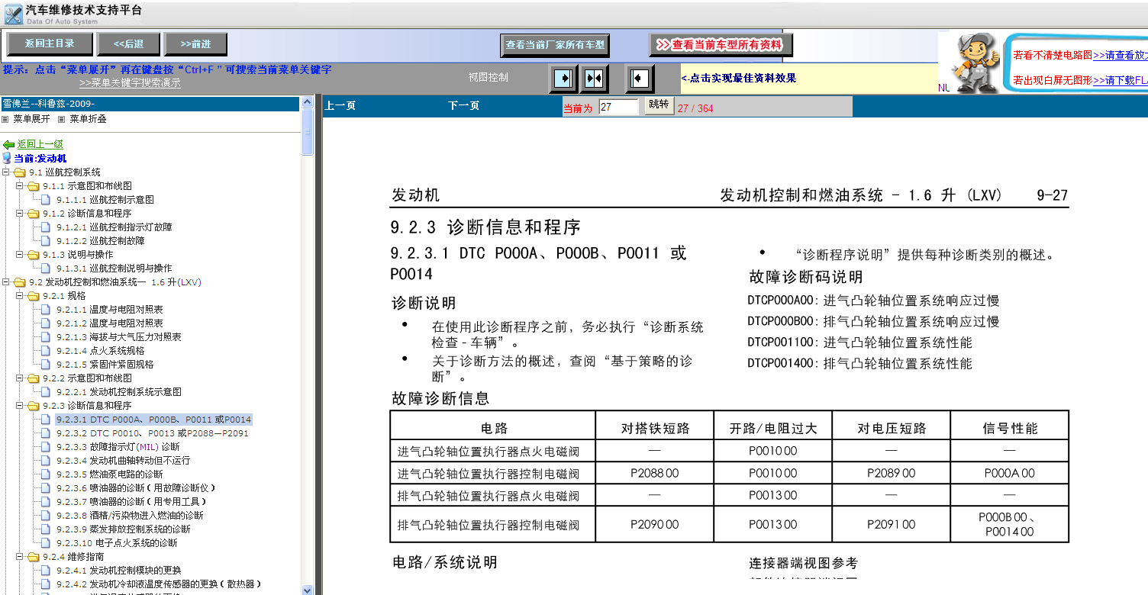Viewport: 1148px width, 595px height.
Task: Go to previous page via 上一页
Action: (340, 106)
